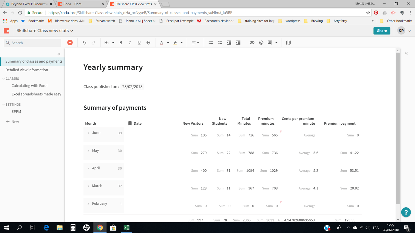Increase the indent level
Viewport: 415px width, 233px height.
coord(238,43)
